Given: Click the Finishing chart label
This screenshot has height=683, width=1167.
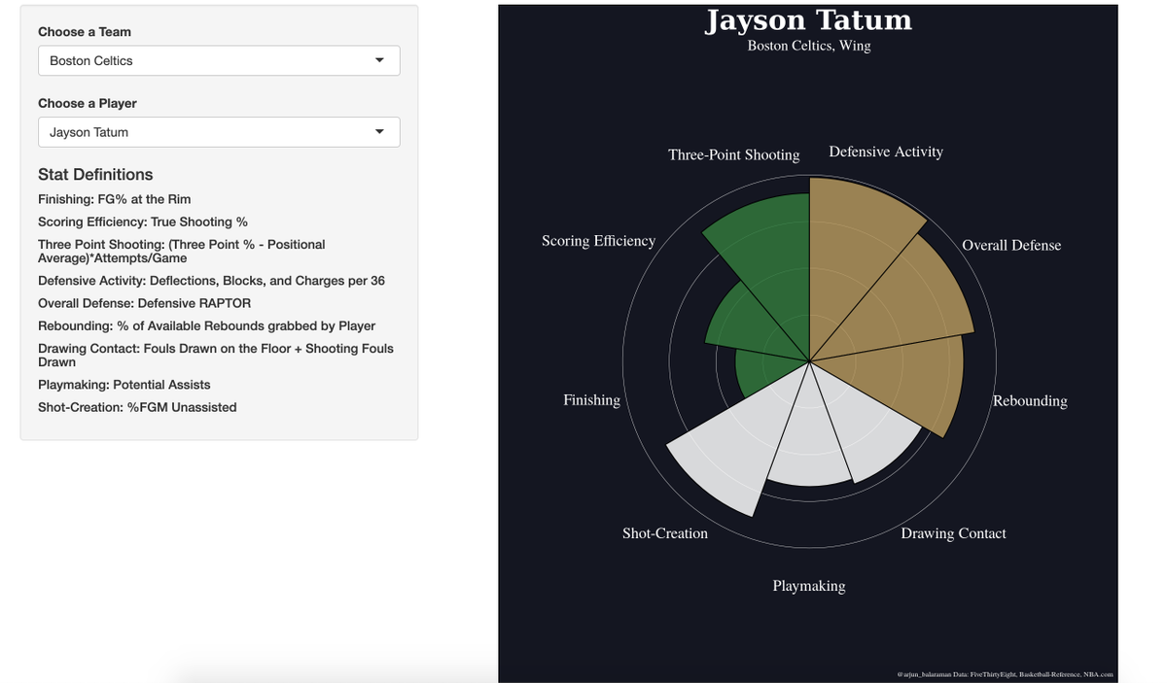Looking at the screenshot, I should pyautogui.click(x=591, y=400).
